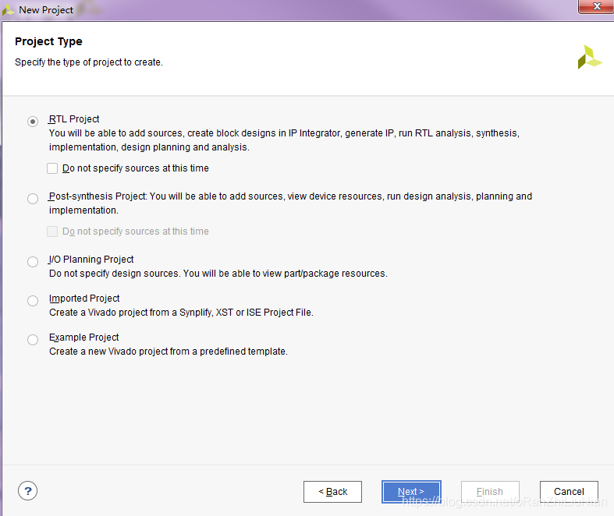Click 'Specify the type of project to create' text
Viewport: 614px width, 516px height.
[89, 62]
